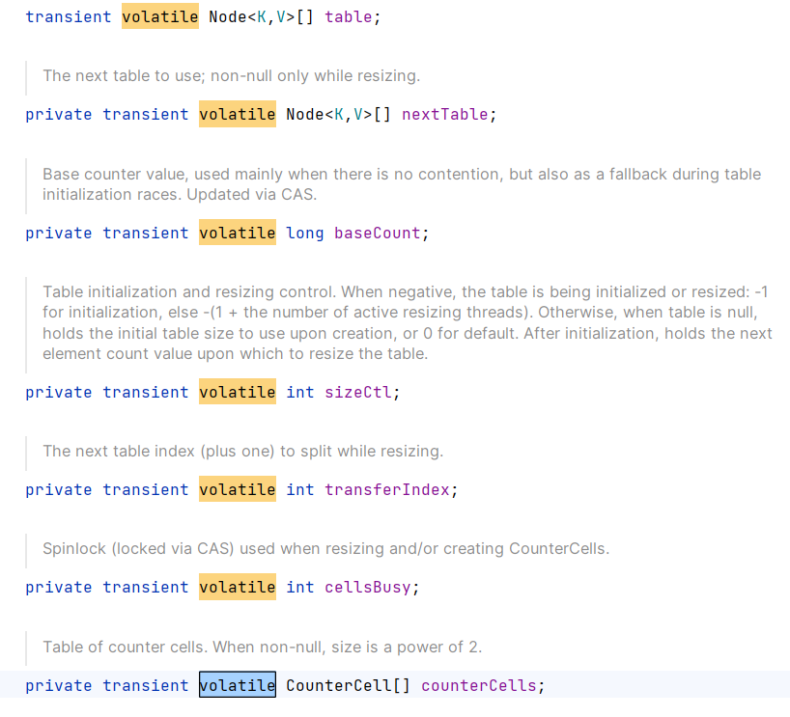Click Node<K,V>[] type in nextTable declaration
Viewport: 790px width, 717px height.
pos(338,114)
